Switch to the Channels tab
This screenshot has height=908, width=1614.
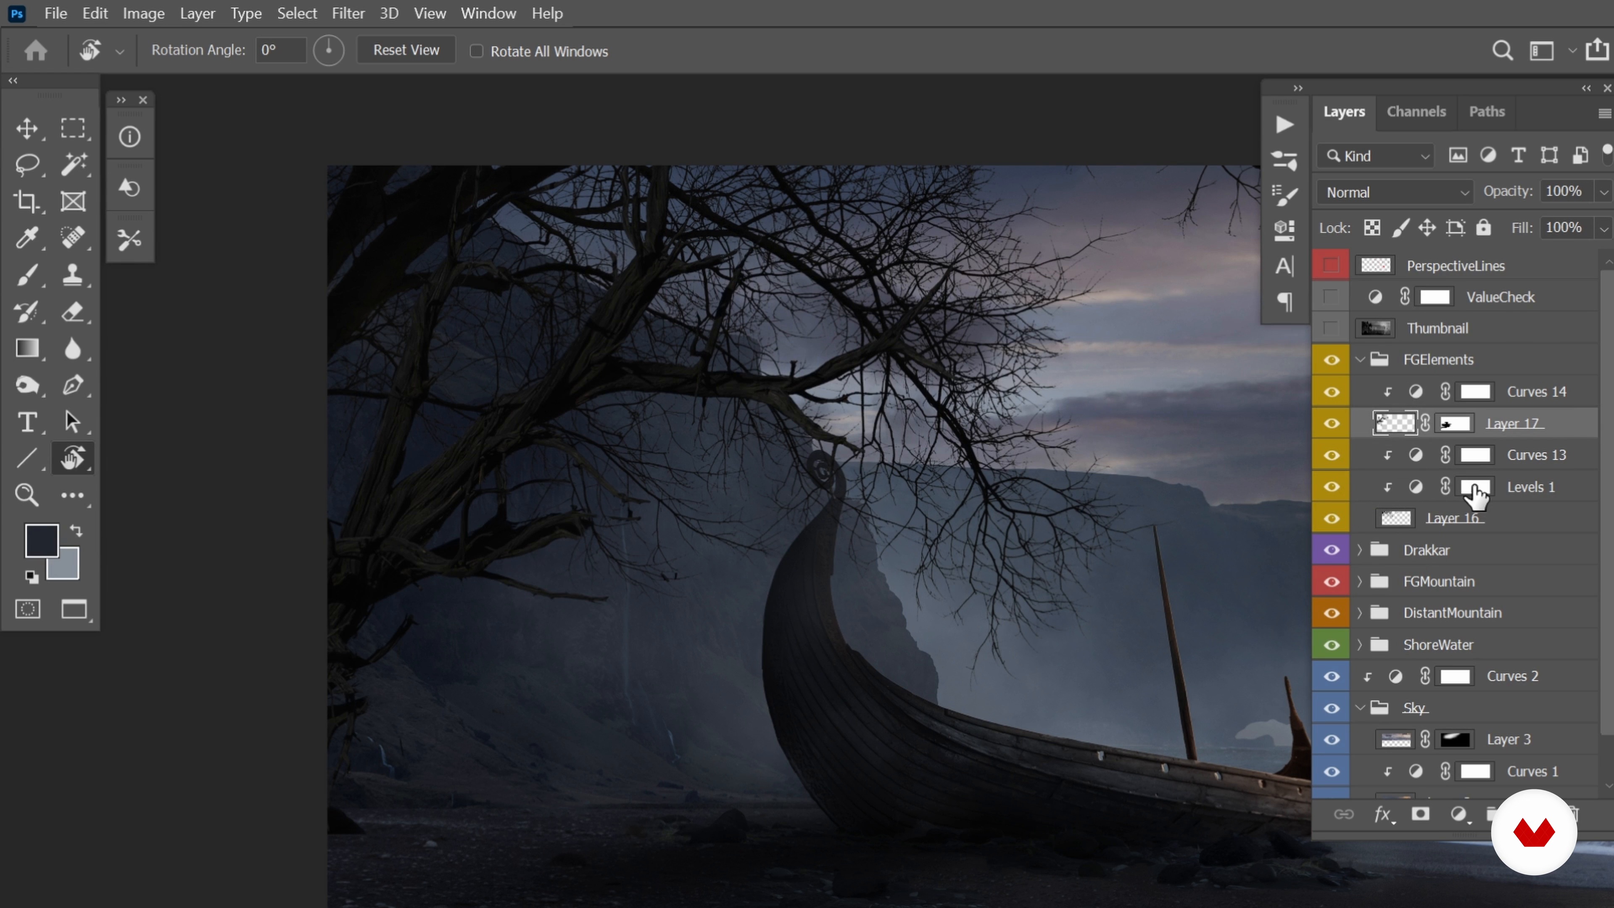tap(1416, 111)
